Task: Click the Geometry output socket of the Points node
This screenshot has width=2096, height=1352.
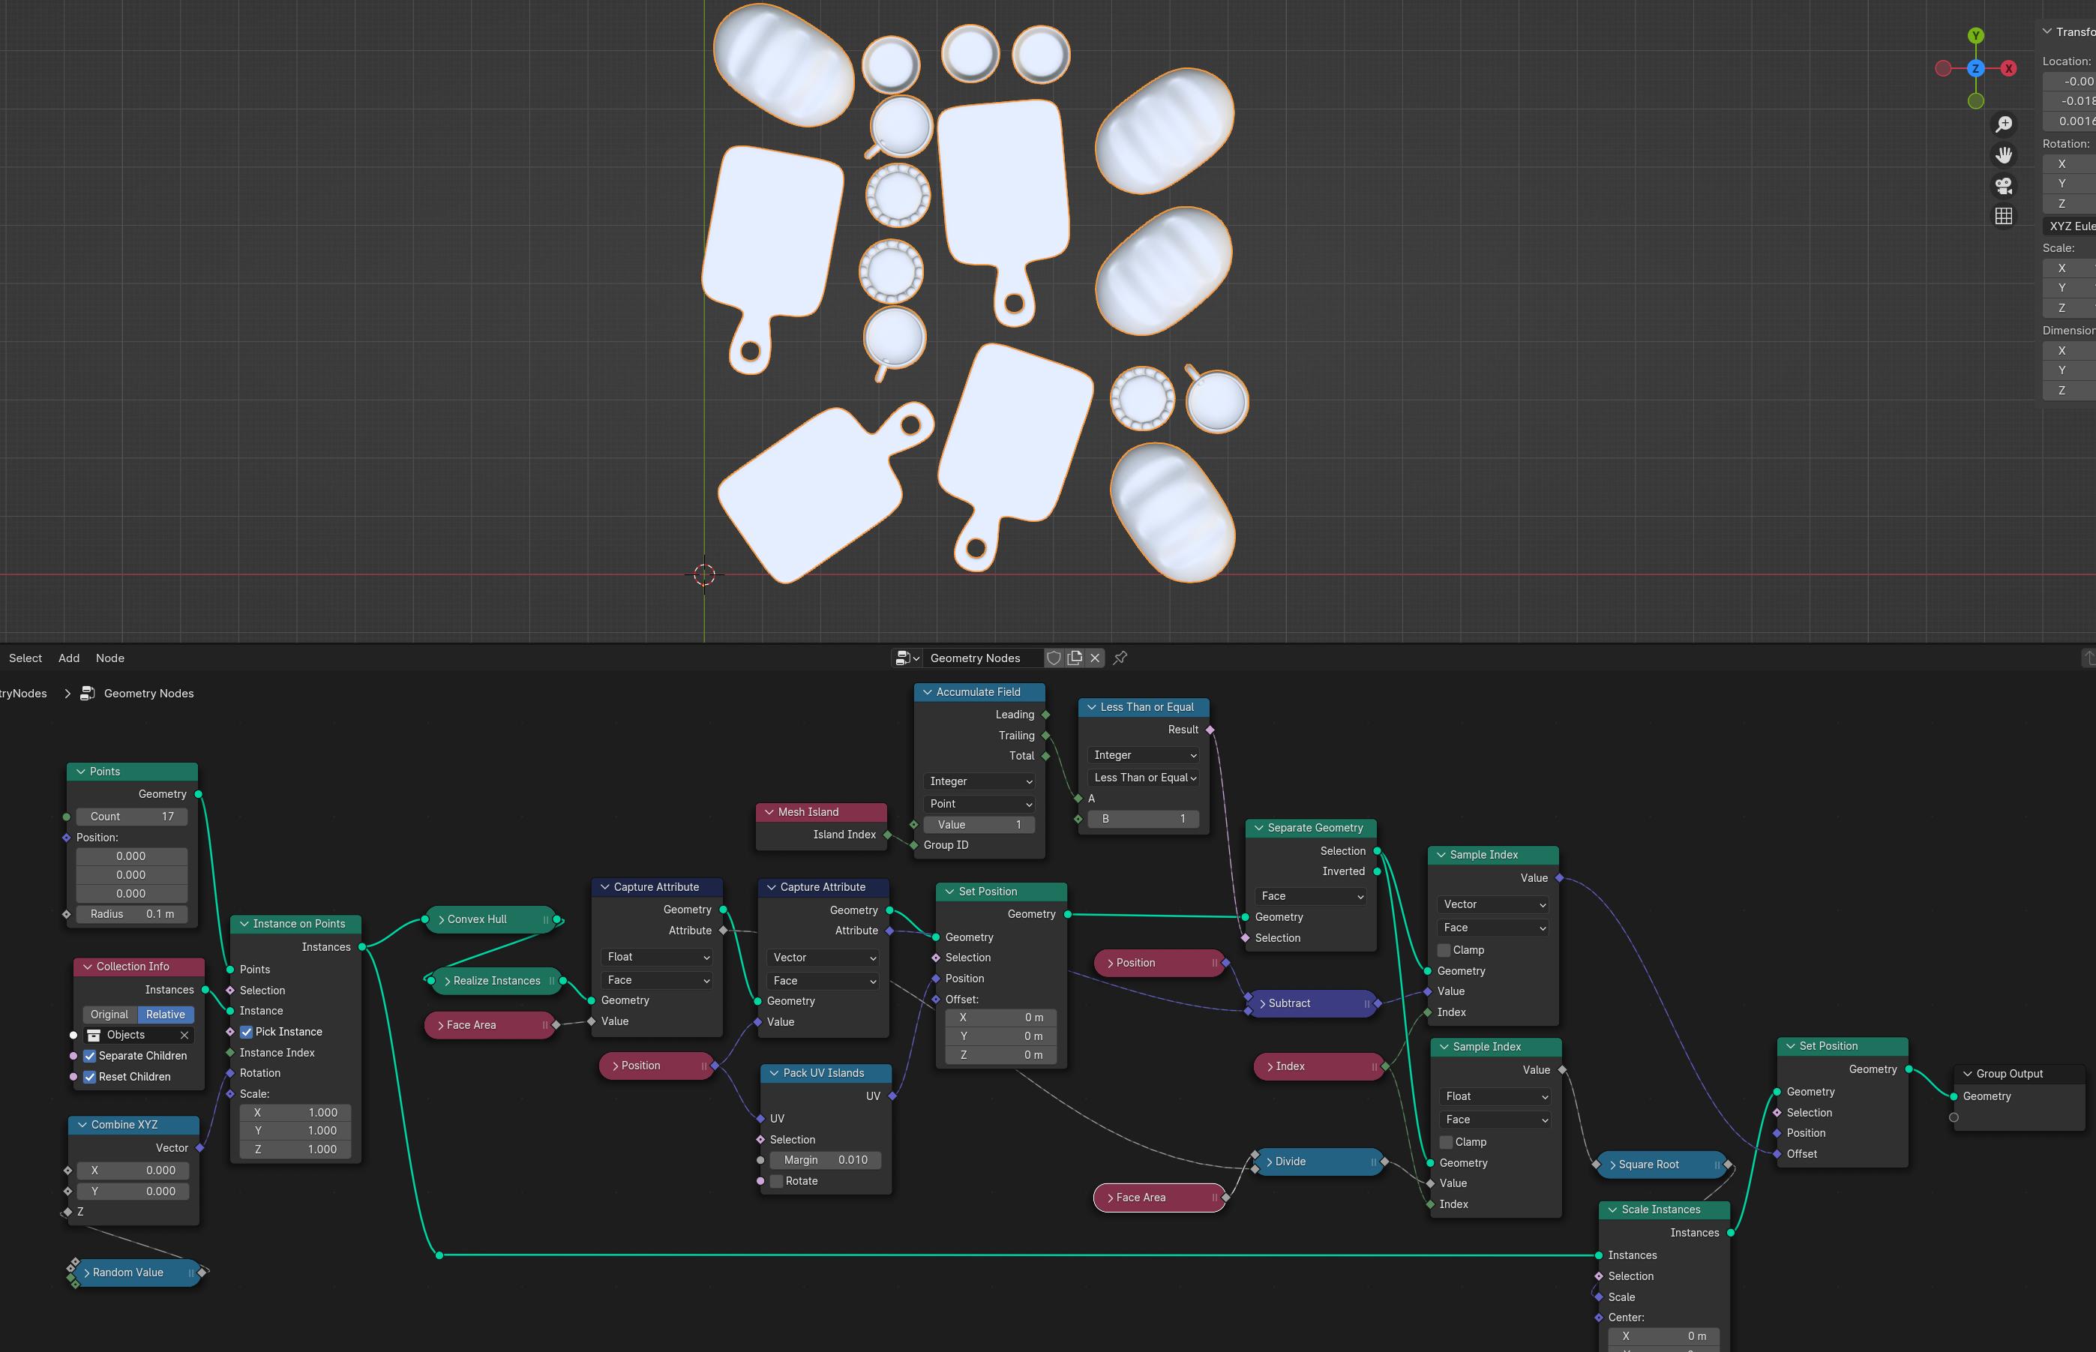Action: tap(199, 793)
